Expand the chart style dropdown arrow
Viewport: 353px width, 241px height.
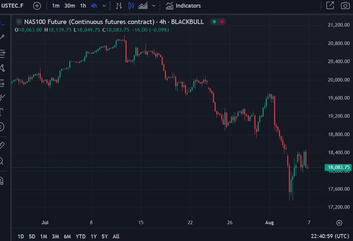[154, 6]
